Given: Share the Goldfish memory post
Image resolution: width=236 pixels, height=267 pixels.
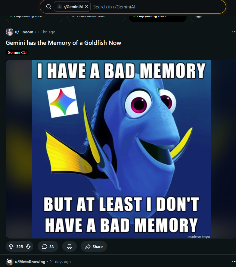Looking at the screenshot, I should coord(94,247).
